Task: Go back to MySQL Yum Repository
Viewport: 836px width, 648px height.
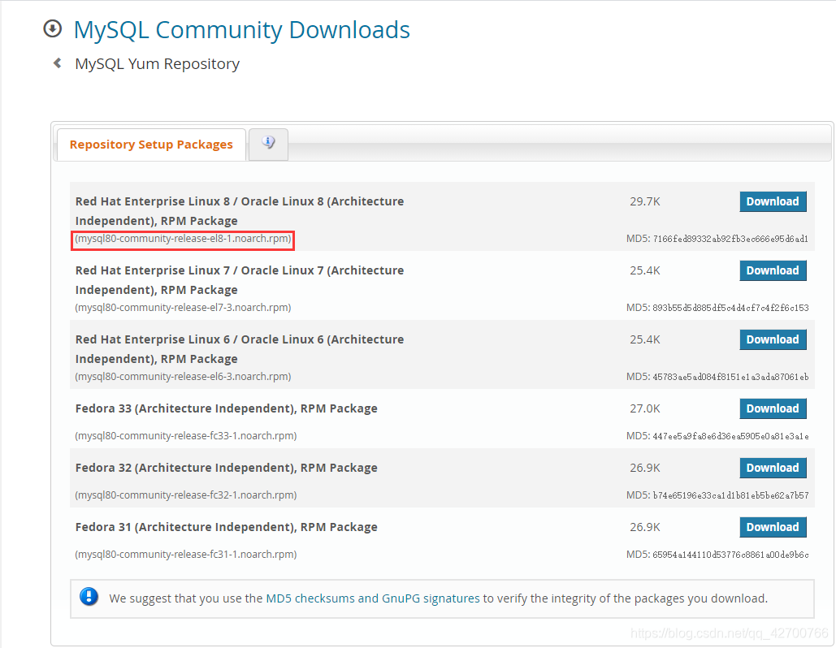Action: click(x=158, y=64)
